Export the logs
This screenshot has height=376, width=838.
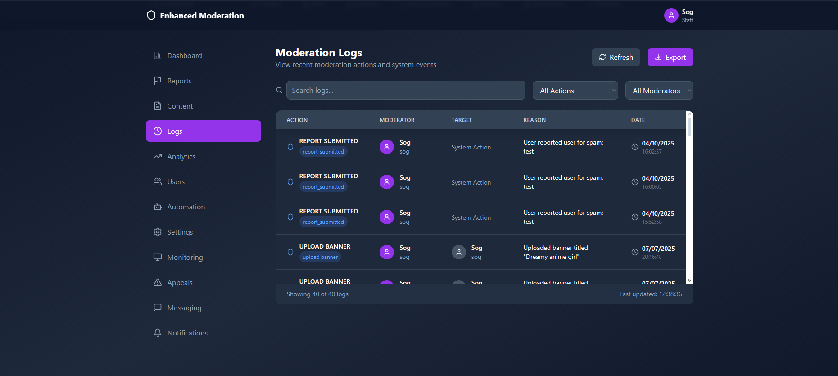click(670, 57)
